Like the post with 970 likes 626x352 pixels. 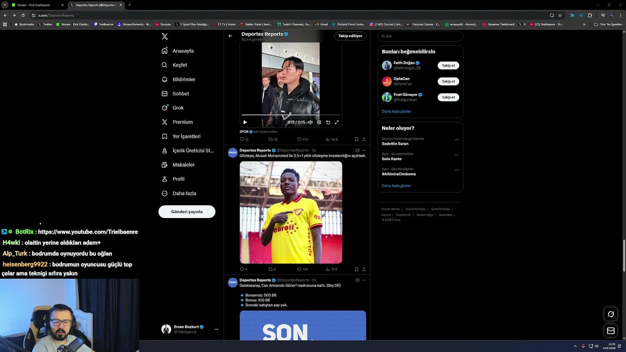(x=302, y=139)
